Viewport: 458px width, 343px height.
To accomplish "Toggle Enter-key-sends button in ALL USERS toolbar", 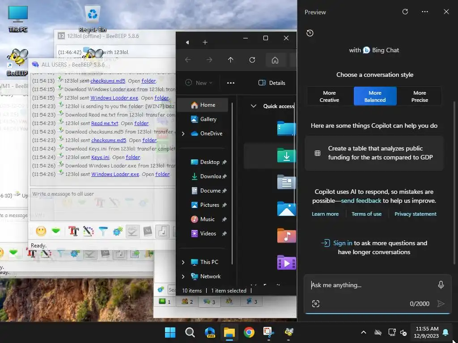I will click(x=162, y=232).
